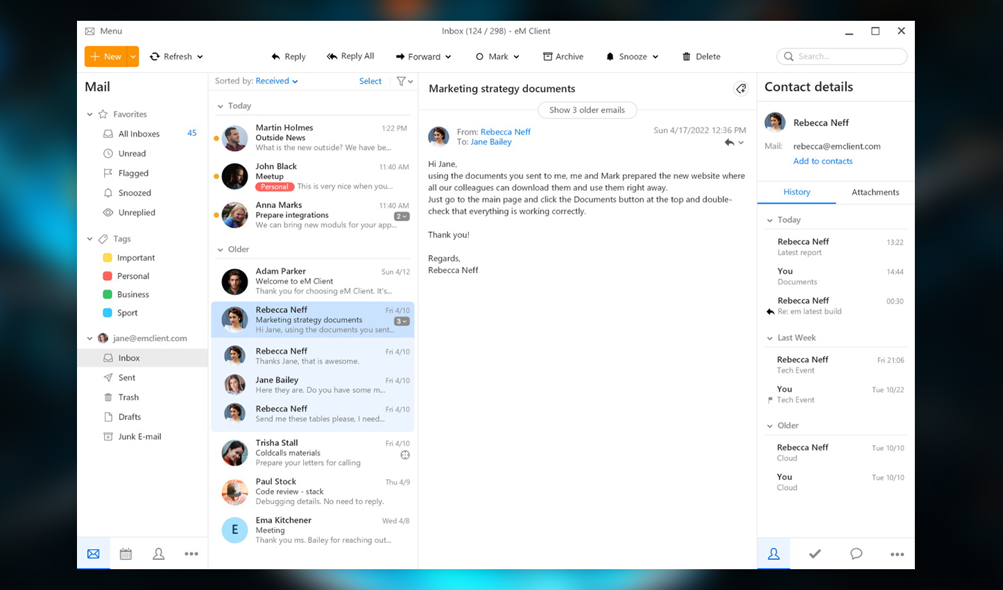
Task: Click the Add to contacts link
Action: (823, 161)
